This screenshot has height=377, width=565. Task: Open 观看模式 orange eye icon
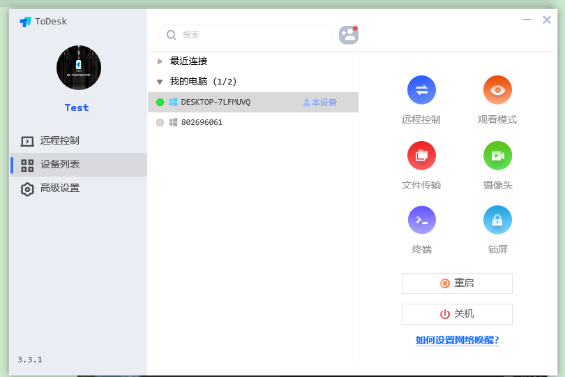click(497, 90)
